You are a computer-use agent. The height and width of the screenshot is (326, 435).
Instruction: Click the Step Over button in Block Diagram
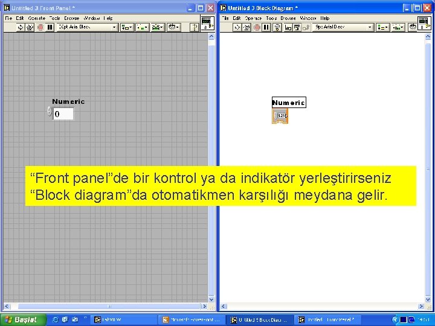pyautogui.click(x=297, y=27)
